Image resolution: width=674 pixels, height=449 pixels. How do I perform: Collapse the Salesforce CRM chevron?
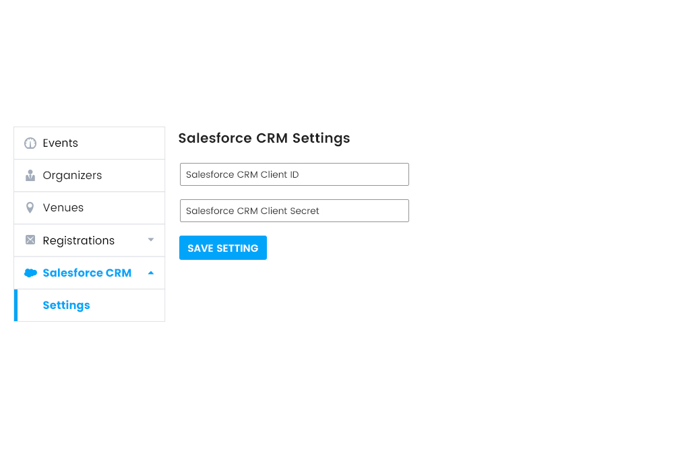pyautogui.click(x=151, y=273)
